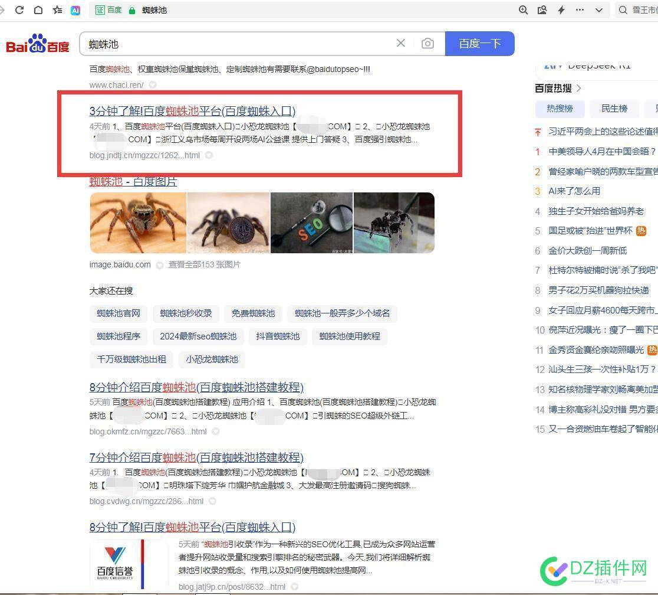
Task: Click the browser search magnifier icon
Action: point(623,10)
